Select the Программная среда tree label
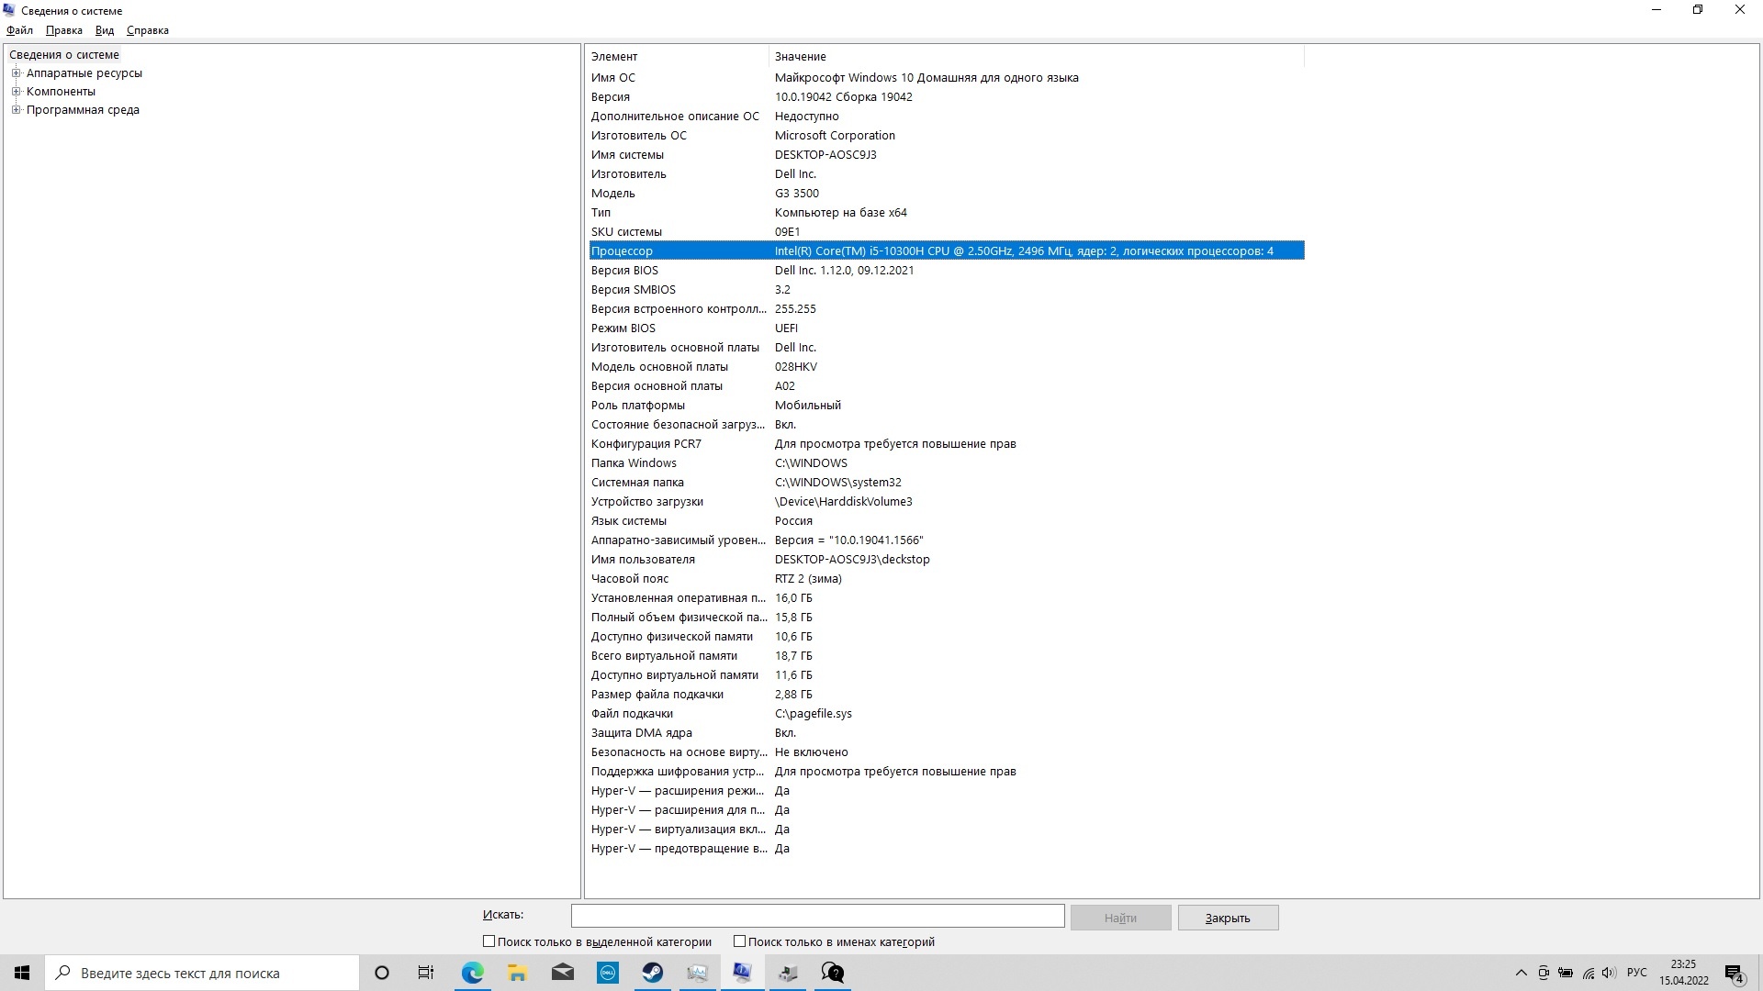The image size is (1763, 991). 83,110
